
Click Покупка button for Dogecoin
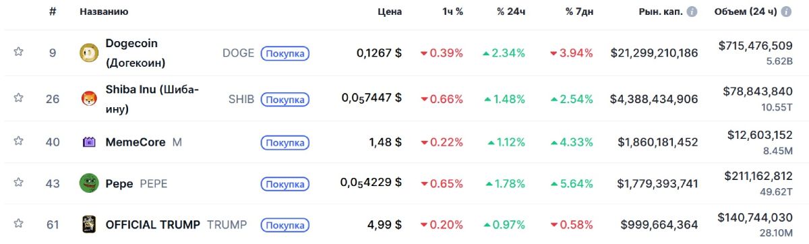(x=285, y=53)
